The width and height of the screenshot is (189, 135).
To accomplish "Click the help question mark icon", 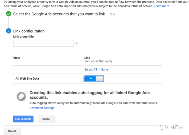I will [76, 43].
